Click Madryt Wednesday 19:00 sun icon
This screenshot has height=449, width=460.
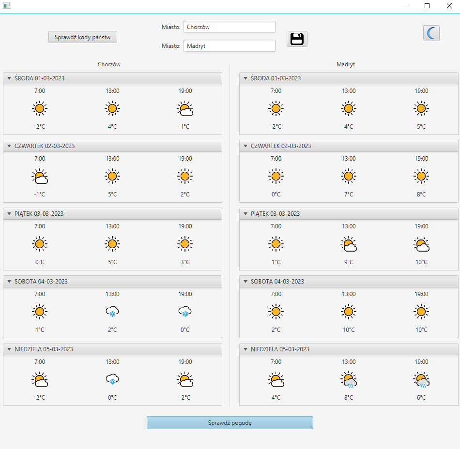point(421,108)
